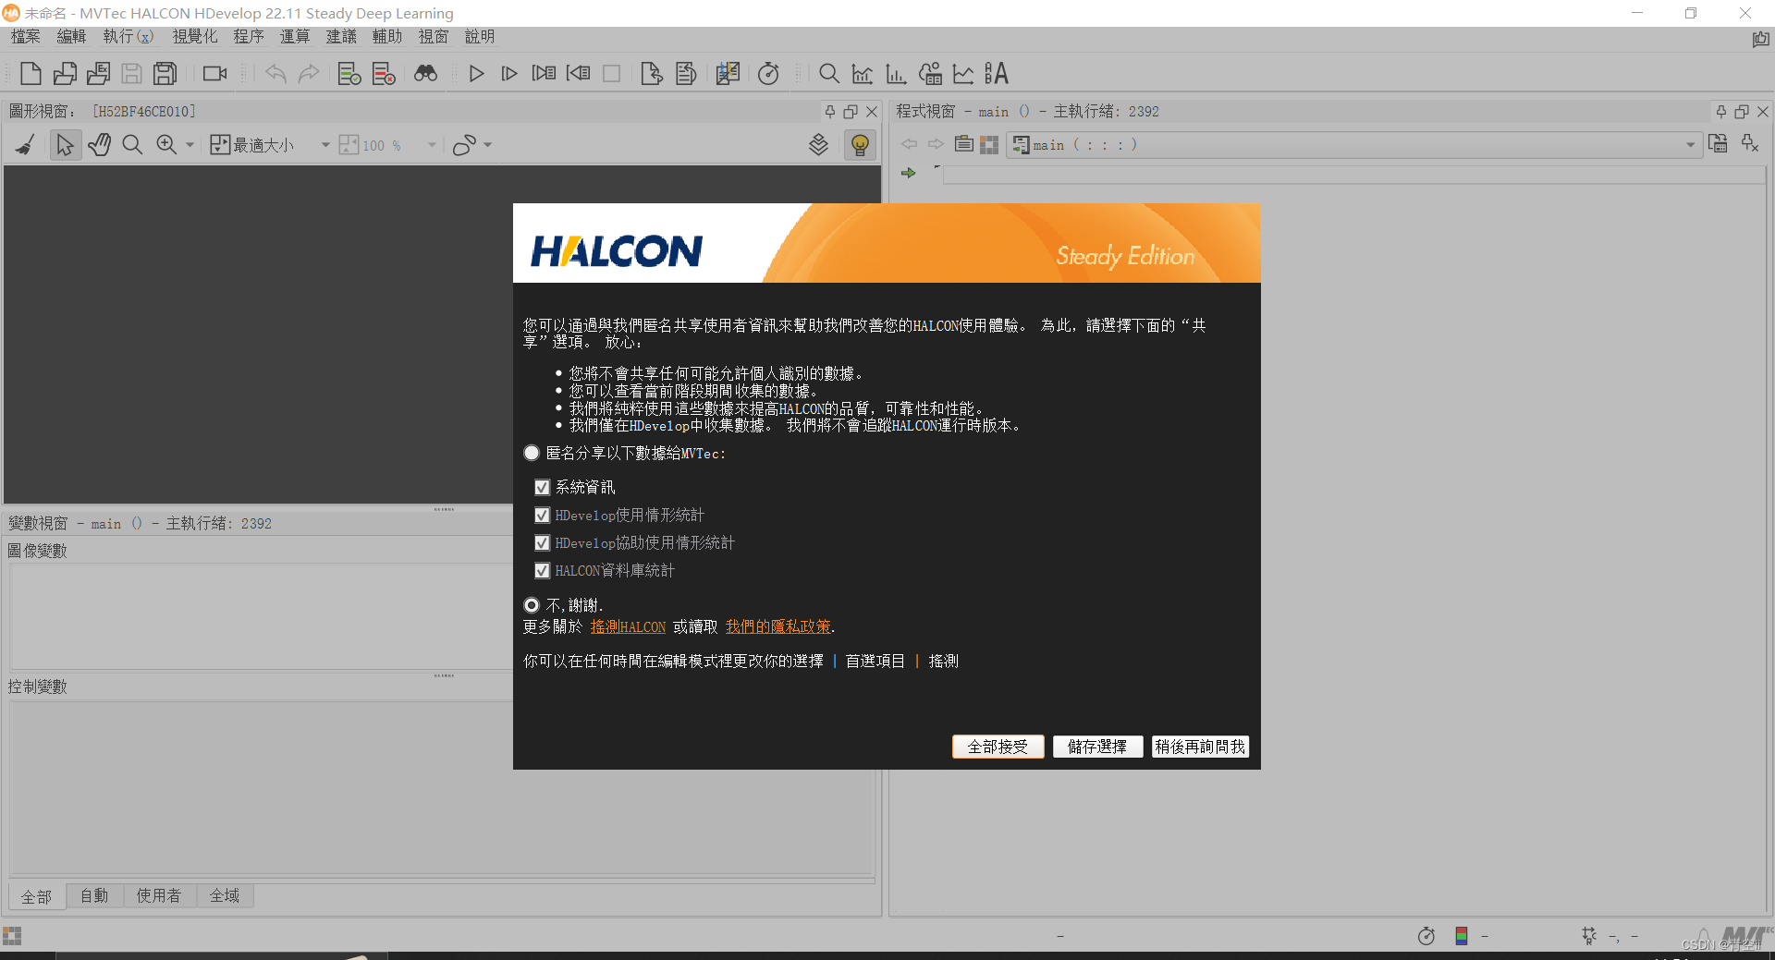
Task: Open the 執行 menu
Action: coord(129,36)
